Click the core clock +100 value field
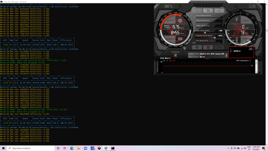The width and height of the screenshot is (268, 151). (x=220, y=31)
